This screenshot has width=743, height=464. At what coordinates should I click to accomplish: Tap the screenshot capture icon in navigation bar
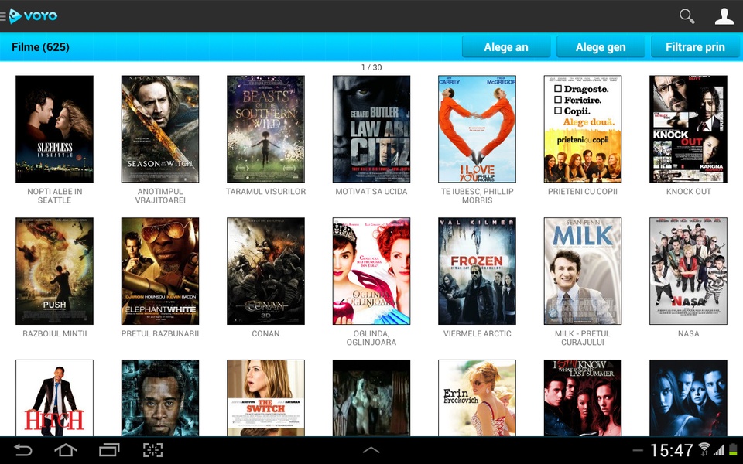[x=152, y=450]
